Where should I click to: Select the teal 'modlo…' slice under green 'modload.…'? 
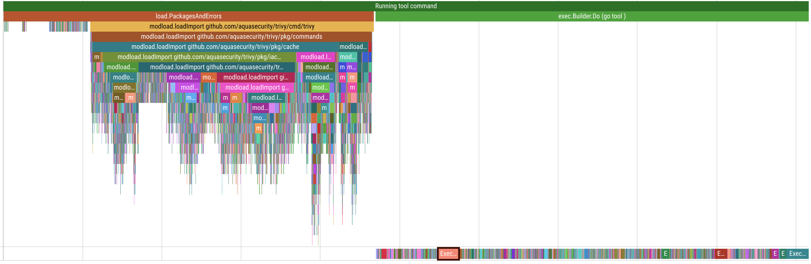123,77
